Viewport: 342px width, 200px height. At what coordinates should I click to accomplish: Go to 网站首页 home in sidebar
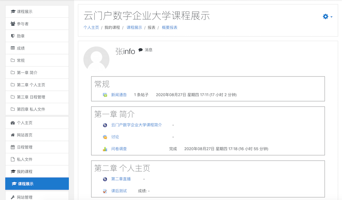point(37,135)
